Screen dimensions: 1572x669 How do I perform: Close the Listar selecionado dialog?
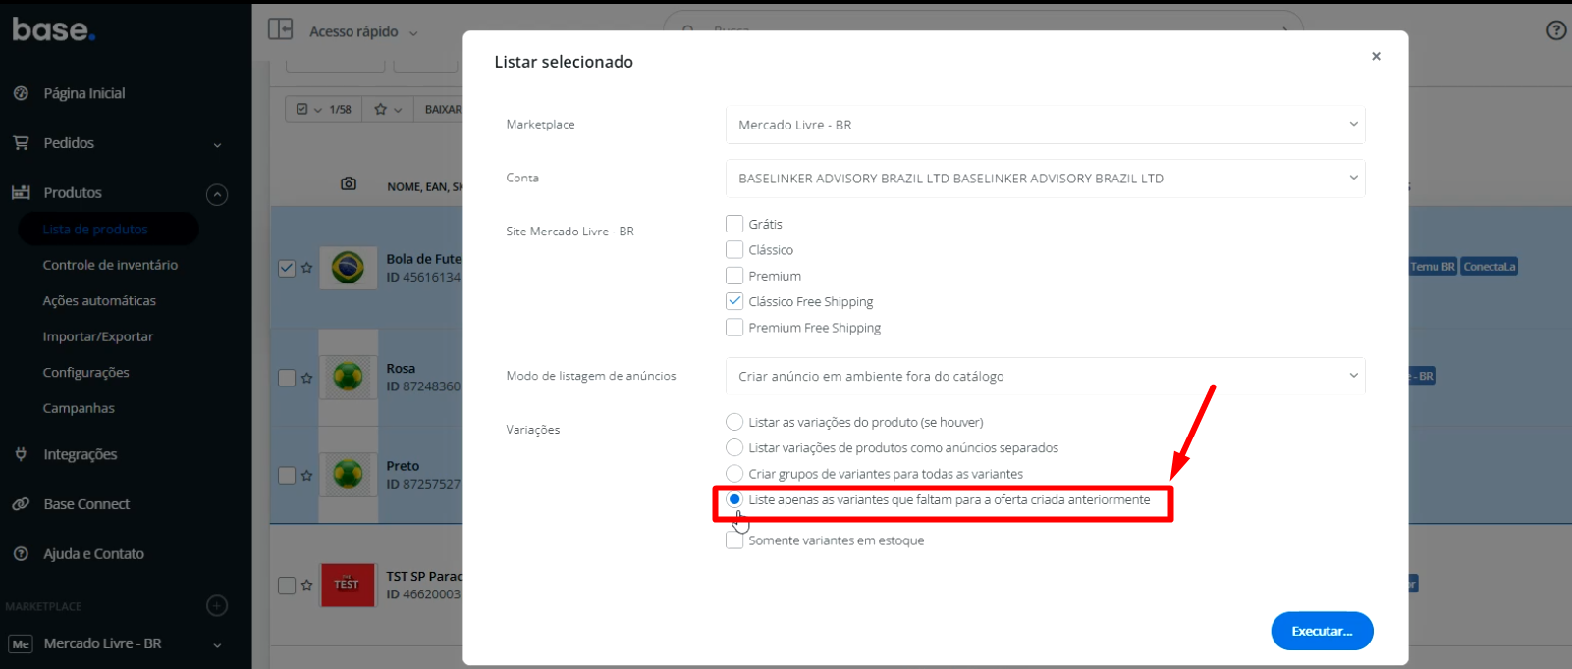(1376, 56)
